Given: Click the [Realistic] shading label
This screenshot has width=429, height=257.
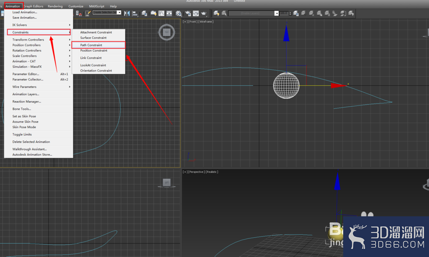Looking at the screenshot, I should [x=212, y=172].
